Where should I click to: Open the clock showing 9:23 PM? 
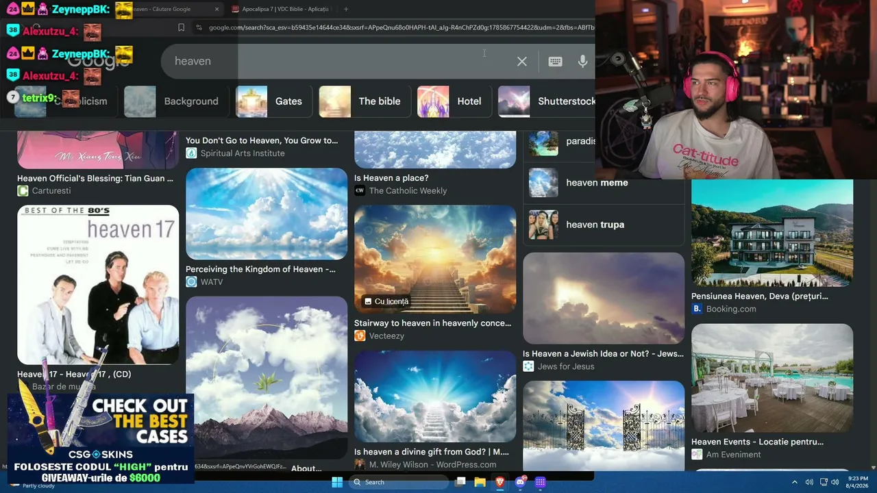point(858,482)
